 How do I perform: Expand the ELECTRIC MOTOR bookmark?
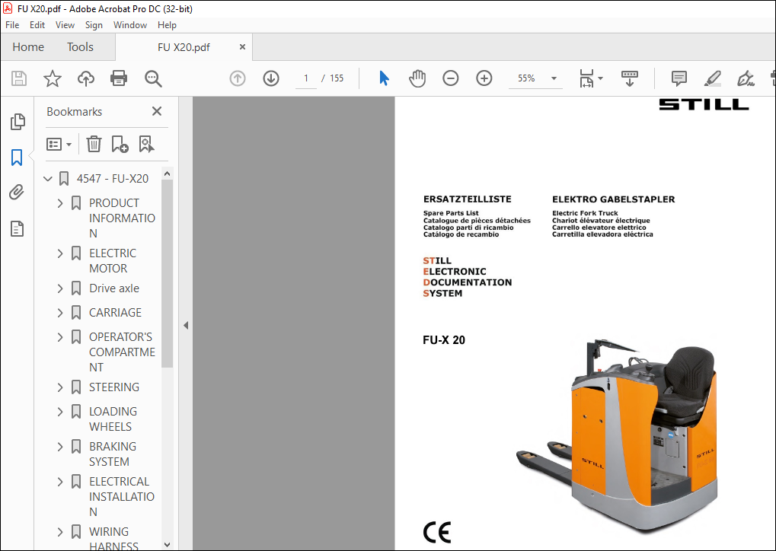(60, 253)
